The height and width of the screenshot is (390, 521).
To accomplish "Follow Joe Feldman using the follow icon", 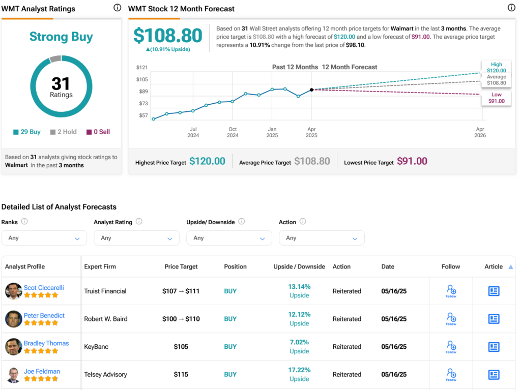I will tap(451, 375).
